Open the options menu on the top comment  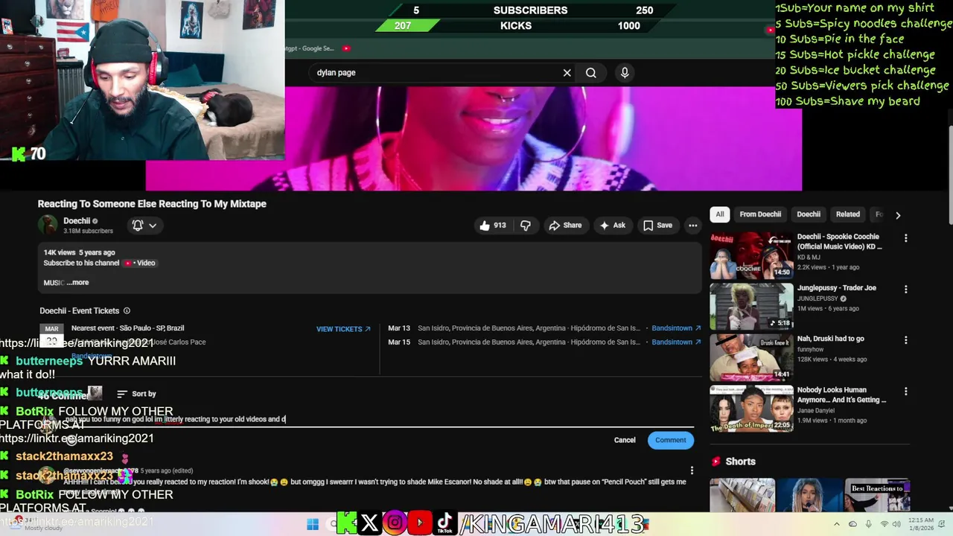point(692,470)
